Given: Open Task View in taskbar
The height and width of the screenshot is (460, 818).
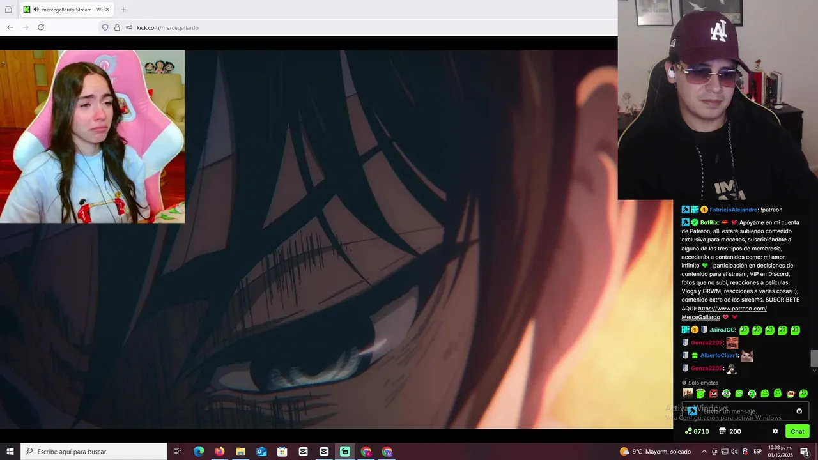Looking at the screenshot, I should point(178,452).
